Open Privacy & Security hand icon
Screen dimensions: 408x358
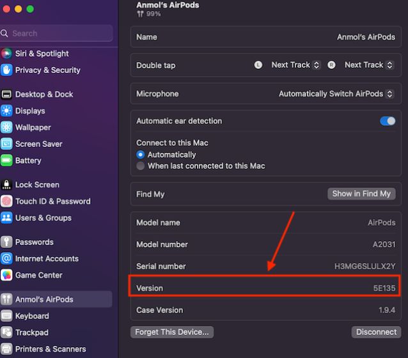pos(6,70)
